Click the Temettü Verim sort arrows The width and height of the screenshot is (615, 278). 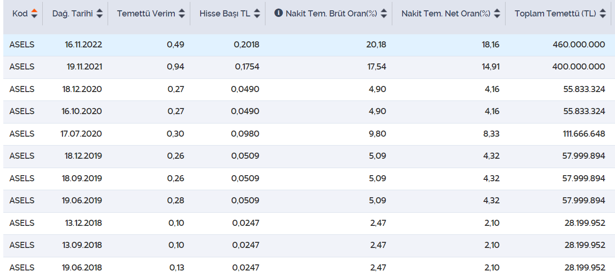(x=182, y=14)
